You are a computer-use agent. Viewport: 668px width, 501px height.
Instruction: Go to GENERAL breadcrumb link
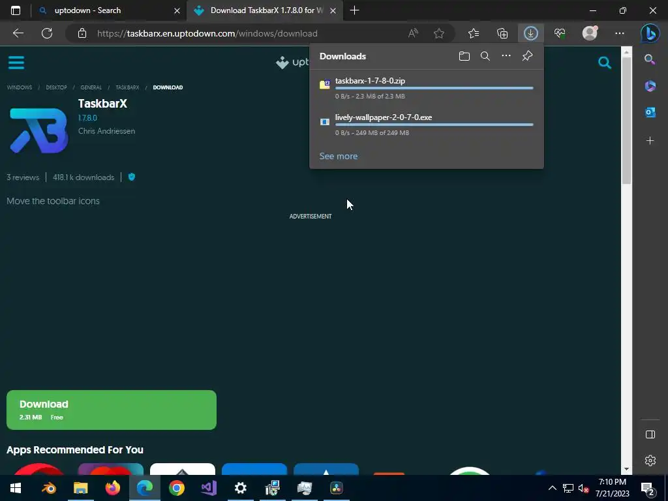pyautogui.click(x=91, y=87)
